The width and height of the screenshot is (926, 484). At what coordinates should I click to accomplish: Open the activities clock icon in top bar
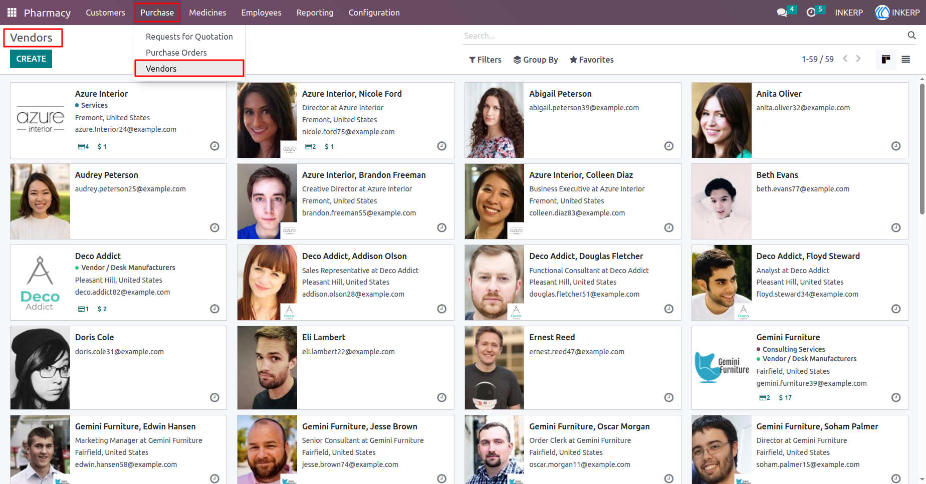pyautogui.click(x=811, y=13)
